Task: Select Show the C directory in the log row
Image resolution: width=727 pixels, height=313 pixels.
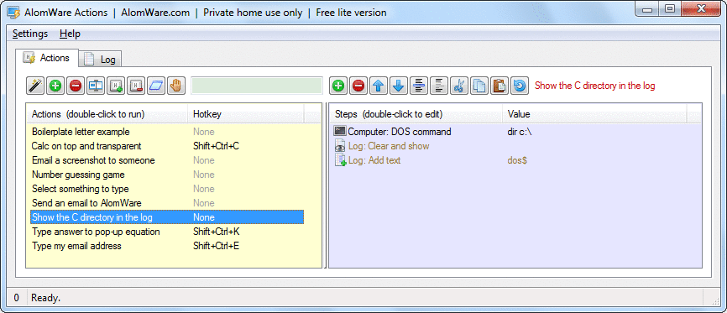Action: (x=167, y=217)
